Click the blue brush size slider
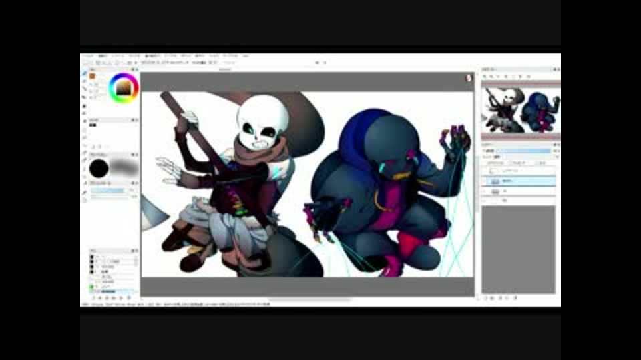 click(x=110, y=191)
